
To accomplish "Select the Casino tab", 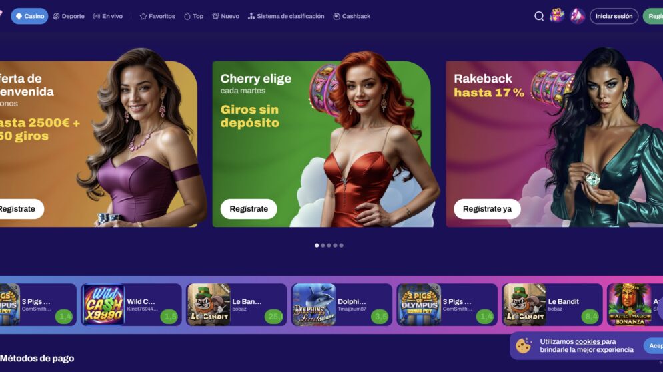I will point(29,16).
